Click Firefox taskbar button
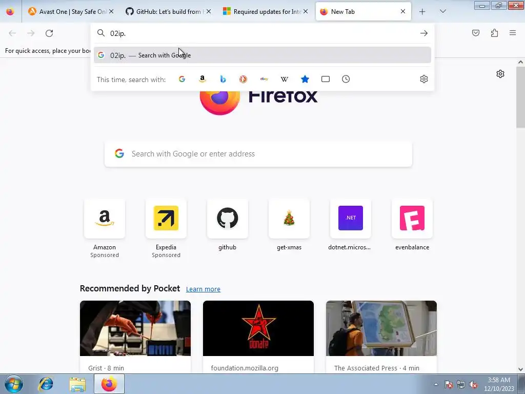Screen dimensions: 525x394 coord(109,384)
